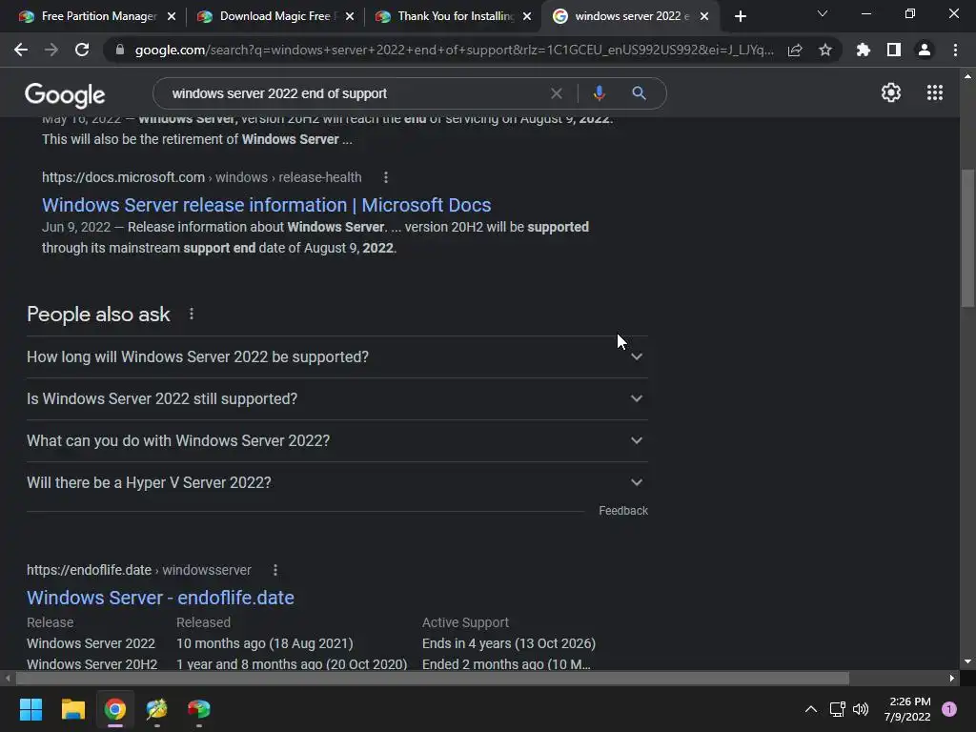Open the partition wizard taskbar app
Viewport: 976px width, 732px height.
tap(157, 709)
